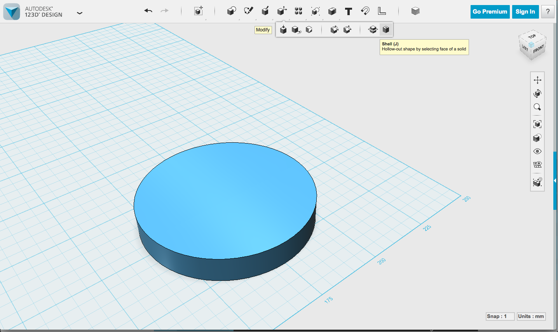Screen dimensions: 558x332
Task: Open the Material stack tool
Action: click(415, 11)
